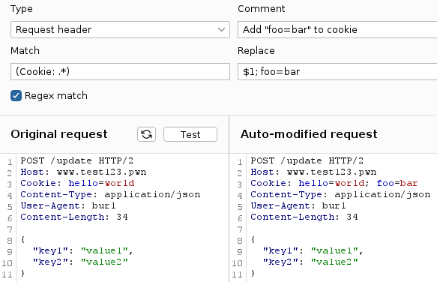Click the Host header in Original request
This screenshot has width=437, height=282.
83,172
